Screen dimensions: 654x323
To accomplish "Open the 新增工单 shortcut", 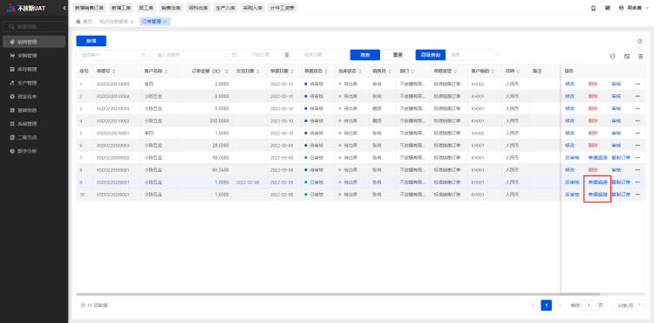I will pos(121,8).
